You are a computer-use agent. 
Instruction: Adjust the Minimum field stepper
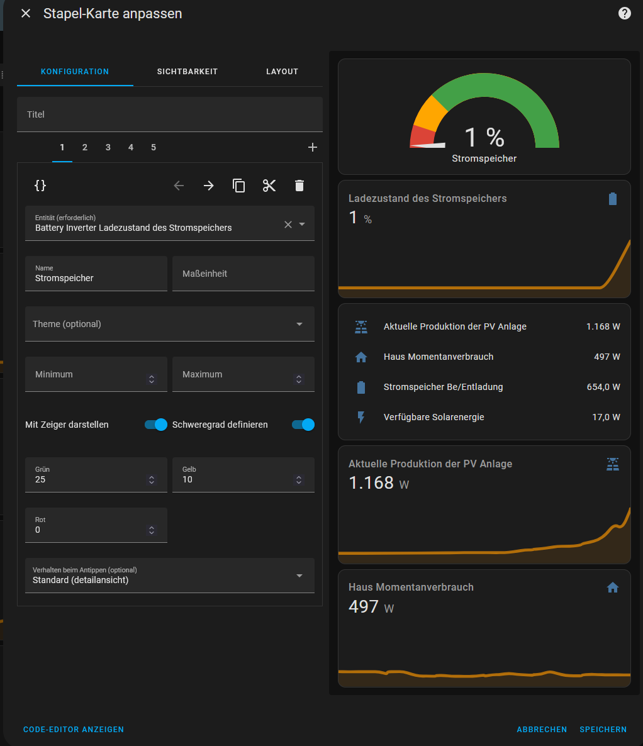[152, 379]
